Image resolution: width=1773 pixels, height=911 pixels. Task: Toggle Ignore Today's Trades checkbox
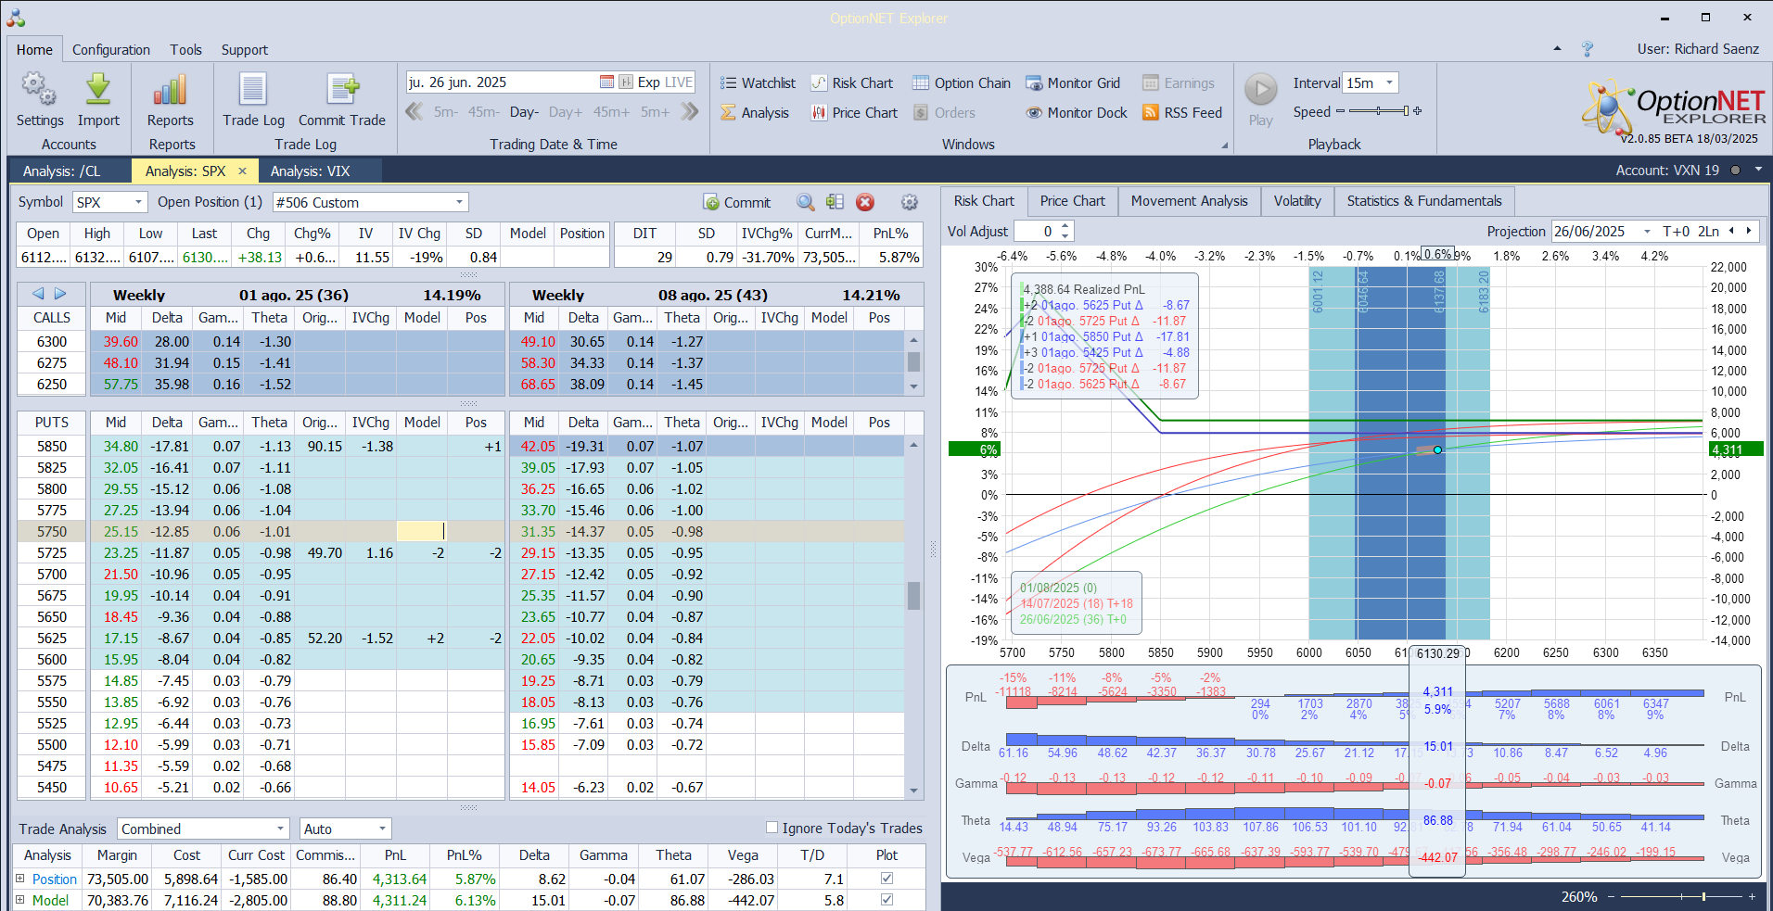click(772, 828)
